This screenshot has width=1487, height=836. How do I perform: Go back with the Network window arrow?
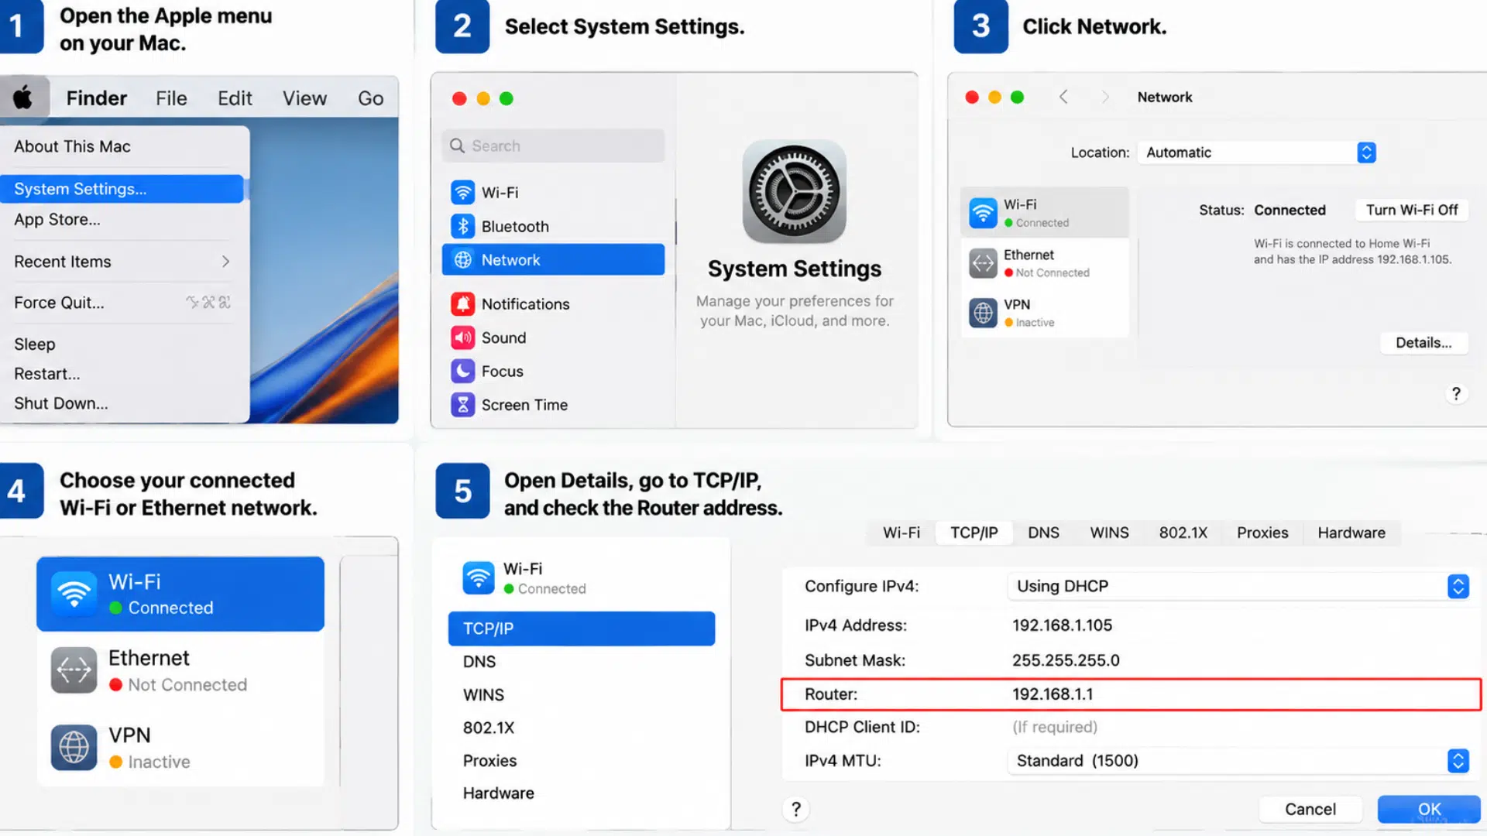tap(1063, 97)
